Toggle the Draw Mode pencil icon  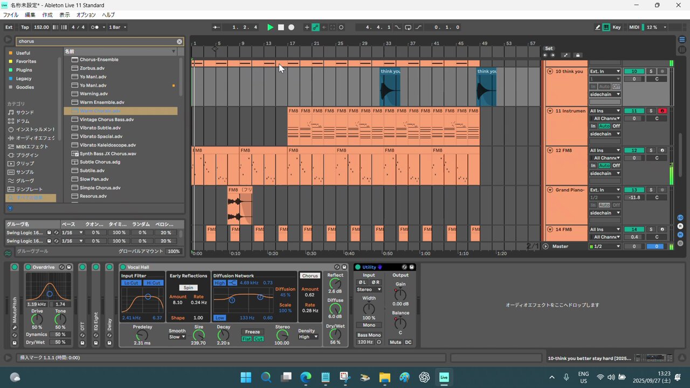(x=598, y=27)
